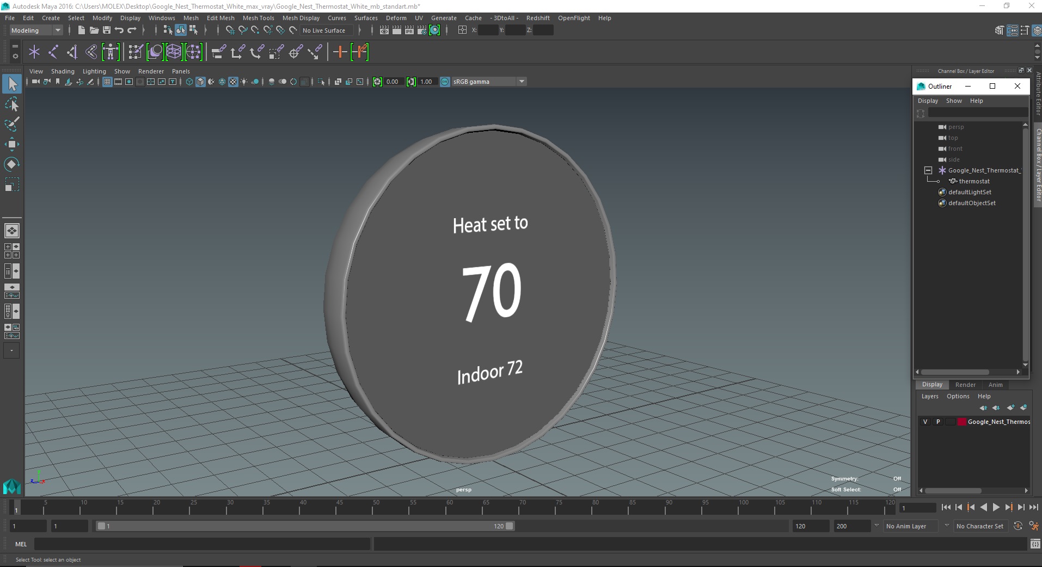The width and height of the screenshot is (1042, 567).
Task: Click the time range slider bar
Action: pyautogui.click(x=305, y=526)
